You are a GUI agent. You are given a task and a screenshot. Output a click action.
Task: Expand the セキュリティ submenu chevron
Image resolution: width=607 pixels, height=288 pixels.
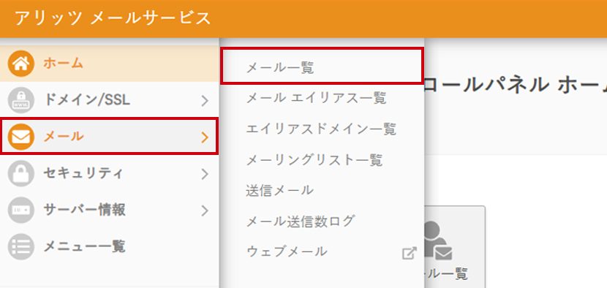(205, 174)
